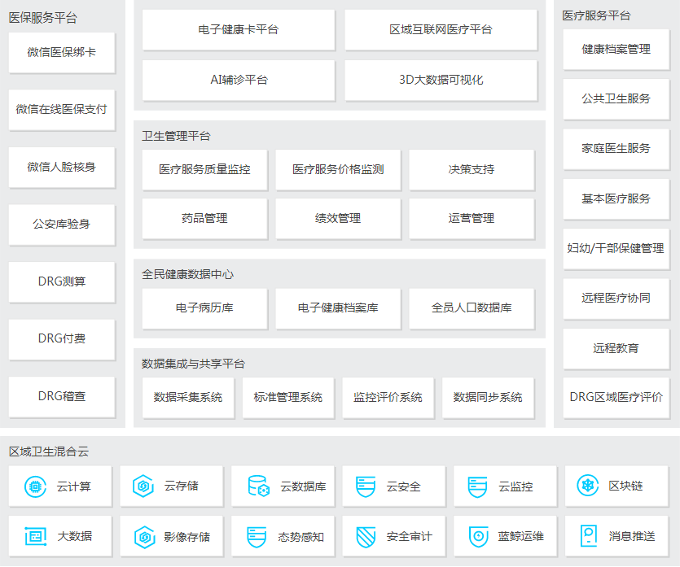Click the 云安全 shield icon
Image resolution: width=680 pixels, height=567 pixels.
tap(366, 486)
